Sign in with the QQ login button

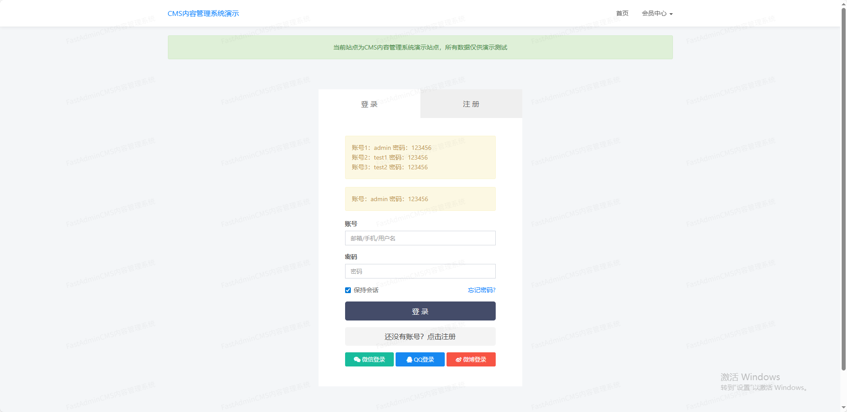pos(420,359)
